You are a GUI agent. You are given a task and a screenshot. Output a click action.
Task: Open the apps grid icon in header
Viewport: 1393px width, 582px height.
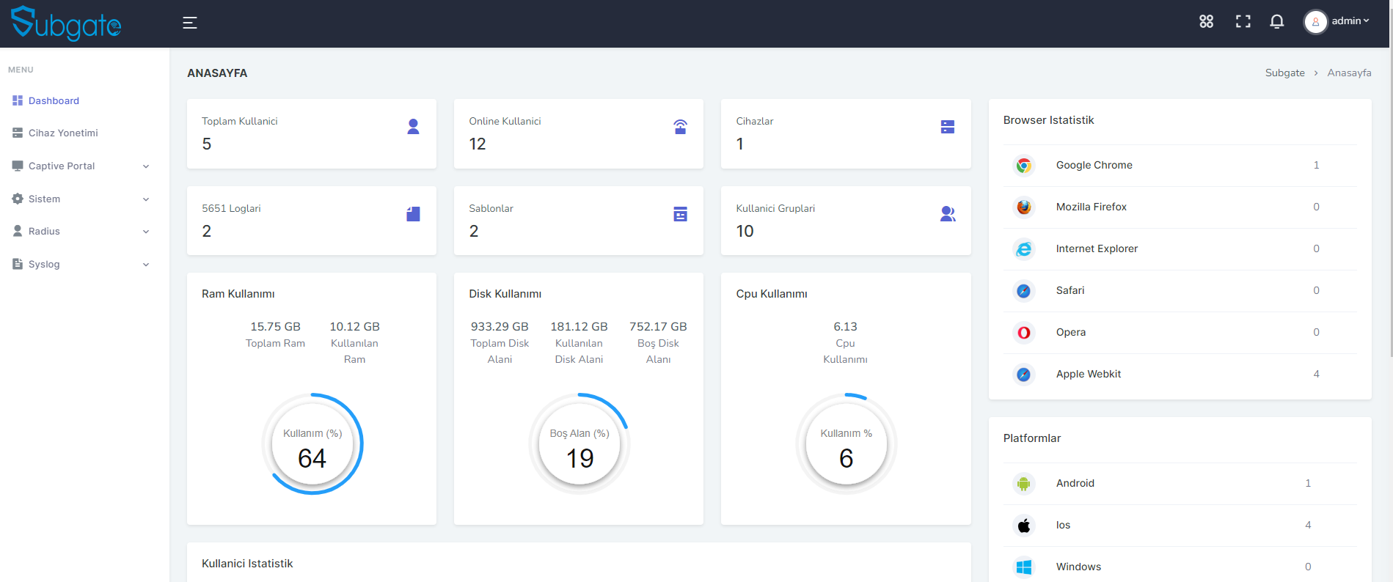1207,21
